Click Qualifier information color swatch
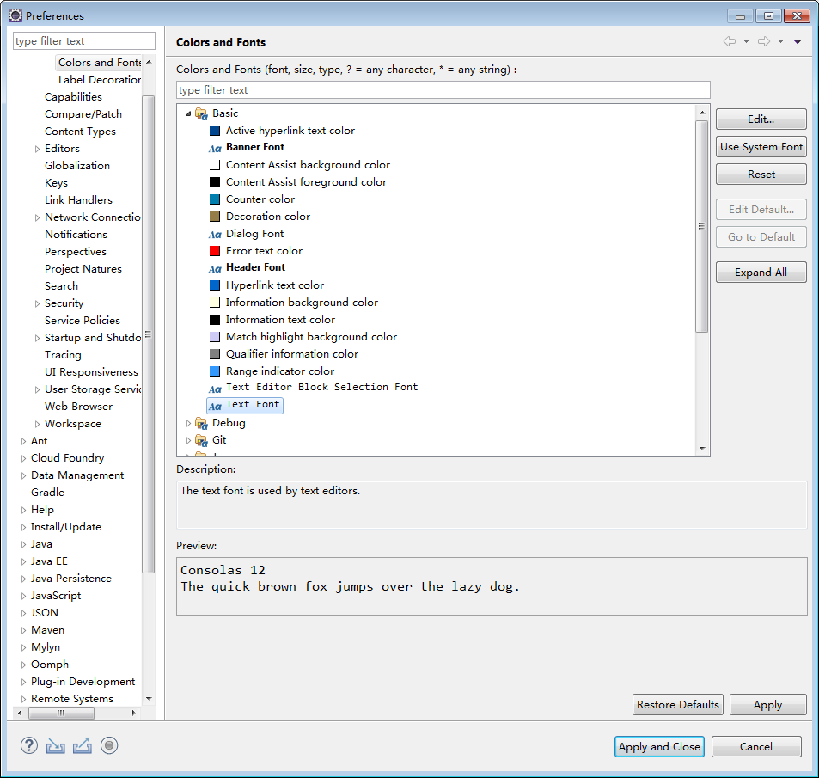Viewport: 819px width, 778px height. 215,354
